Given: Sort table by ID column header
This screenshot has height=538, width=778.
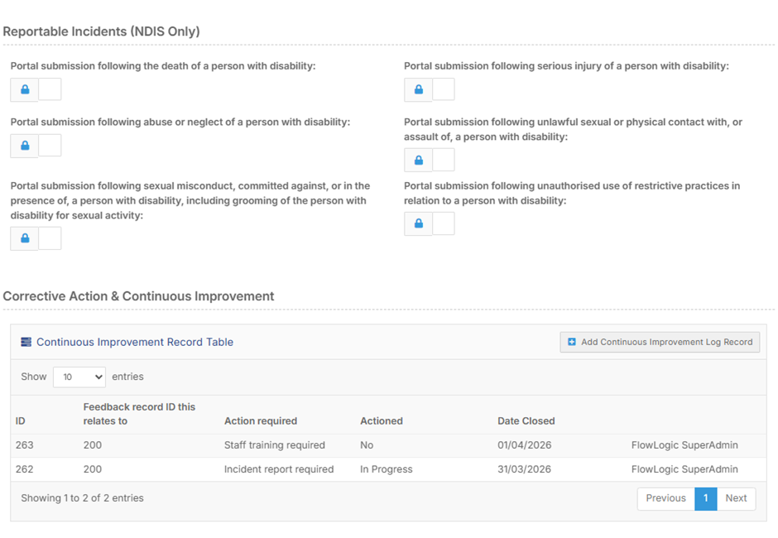Looking at the screenshot, I should coord(21,420).
